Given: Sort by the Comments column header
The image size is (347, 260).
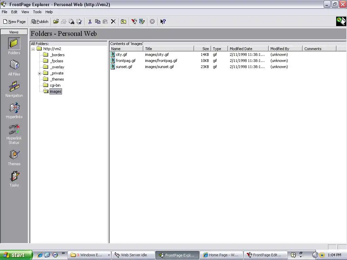Looking at the screenshot, I should [319, 49].
